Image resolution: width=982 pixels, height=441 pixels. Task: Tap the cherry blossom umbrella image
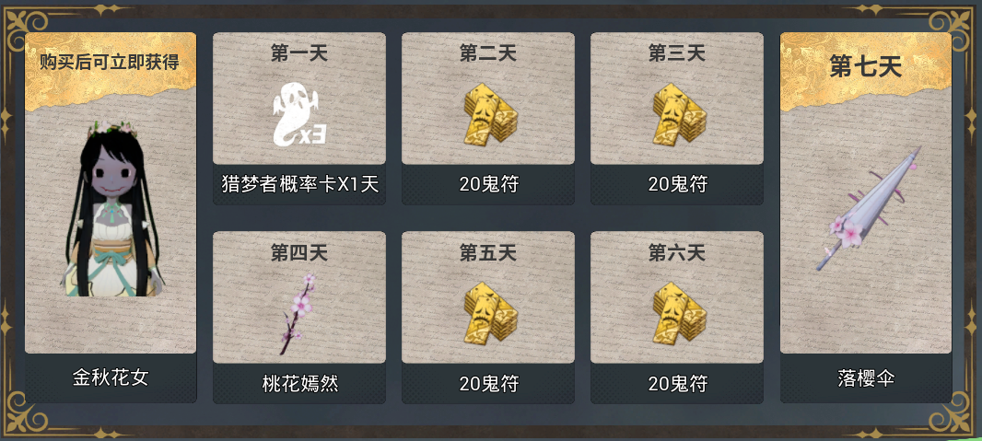click(866, 210)
